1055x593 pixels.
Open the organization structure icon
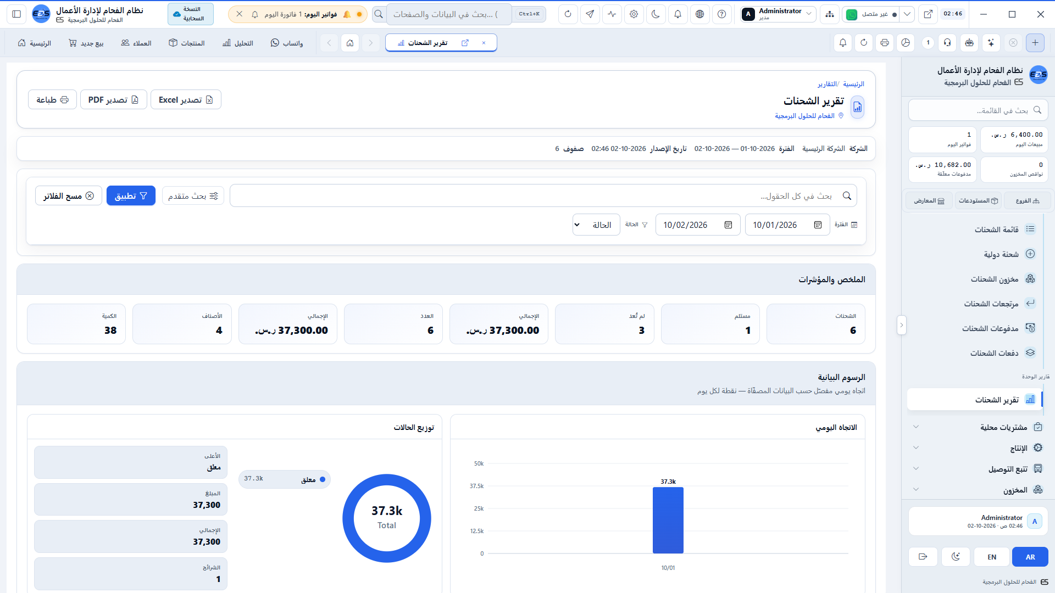point(829,14)
